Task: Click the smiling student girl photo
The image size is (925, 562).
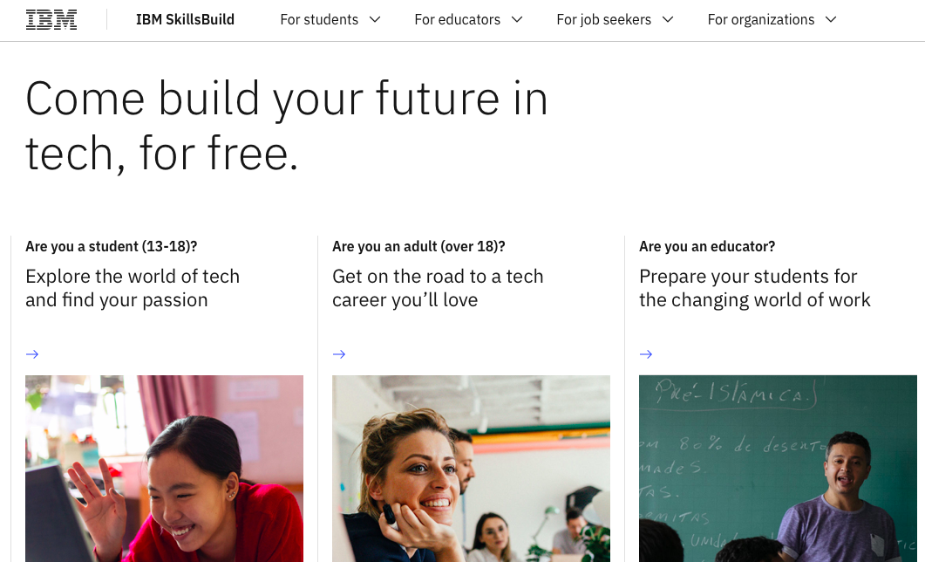Action: tap(164, 469)
